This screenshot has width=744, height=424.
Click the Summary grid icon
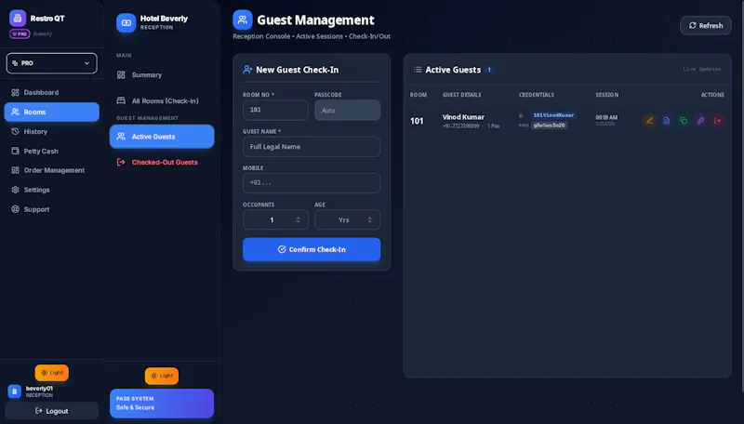point(121,75)
